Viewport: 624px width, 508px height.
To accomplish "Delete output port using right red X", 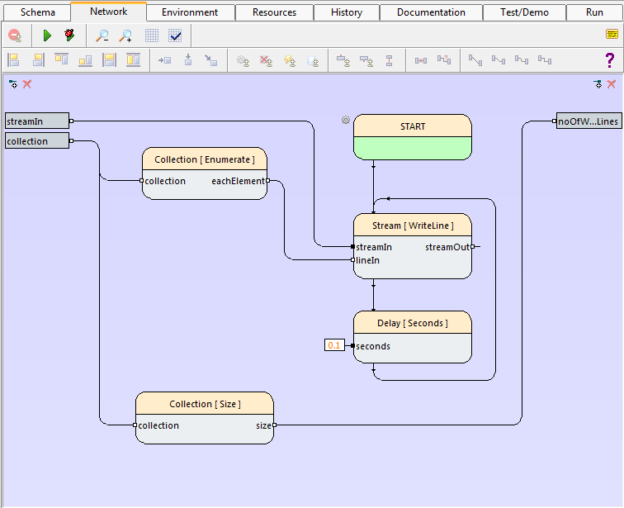I will [612, 84].
